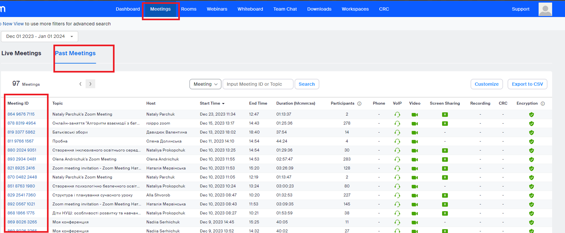Screen dimensions: 565x233
Task: Open the Whiteboard menu
Action: click(250, 9)
